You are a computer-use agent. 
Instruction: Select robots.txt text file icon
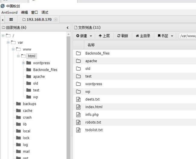click(x=78, y=122)
